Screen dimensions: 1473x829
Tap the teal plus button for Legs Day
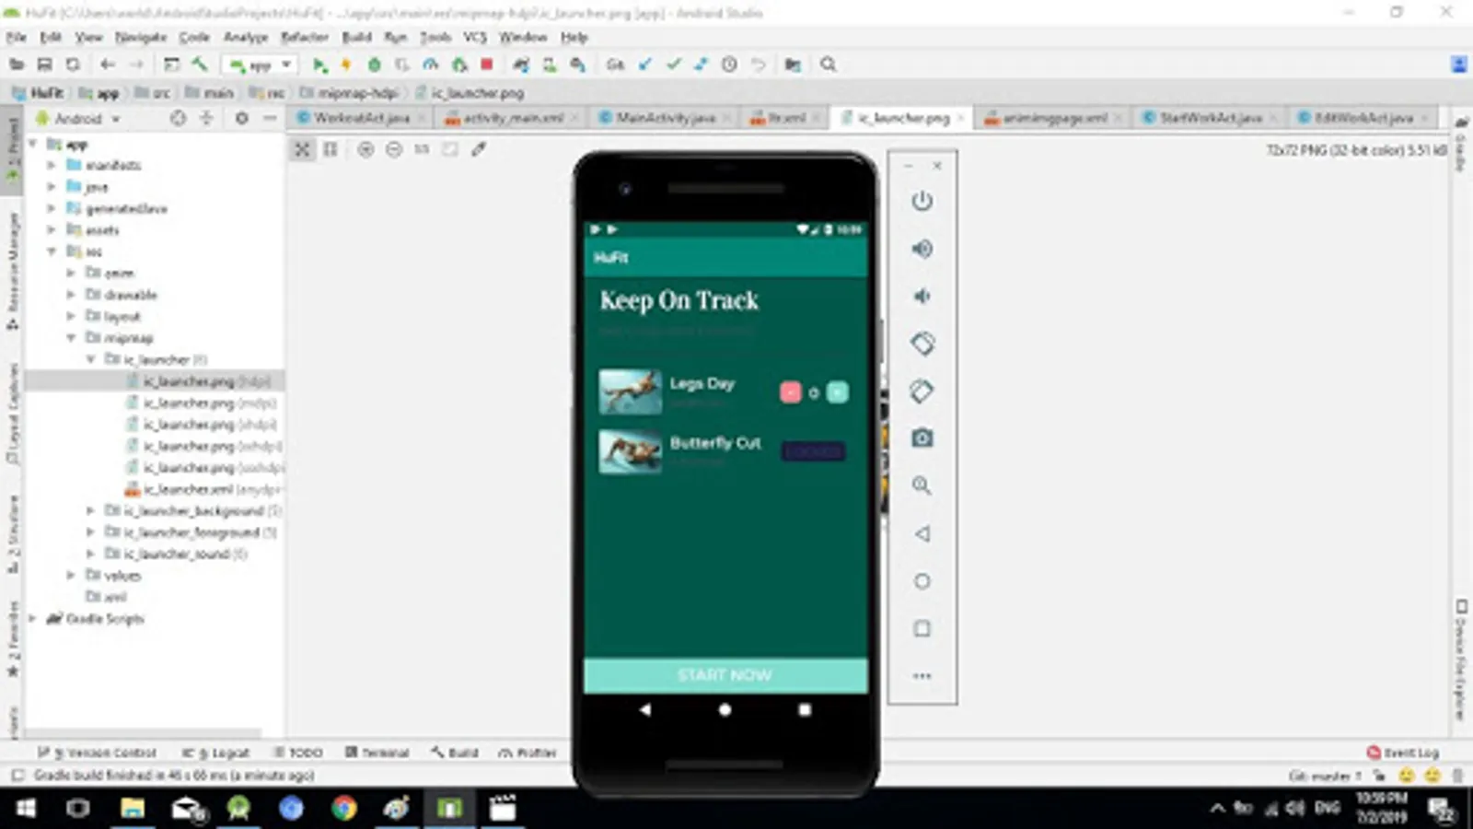coord(837,392)
